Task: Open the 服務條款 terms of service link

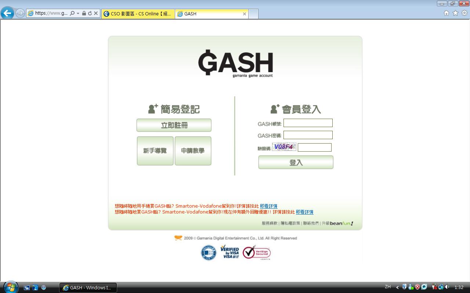Action: click(270, 223)
